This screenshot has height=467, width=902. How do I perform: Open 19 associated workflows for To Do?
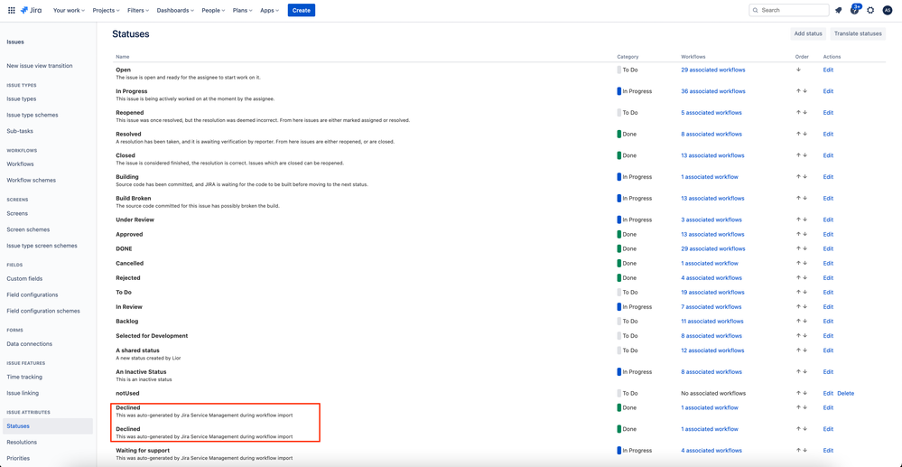(713, 292)
